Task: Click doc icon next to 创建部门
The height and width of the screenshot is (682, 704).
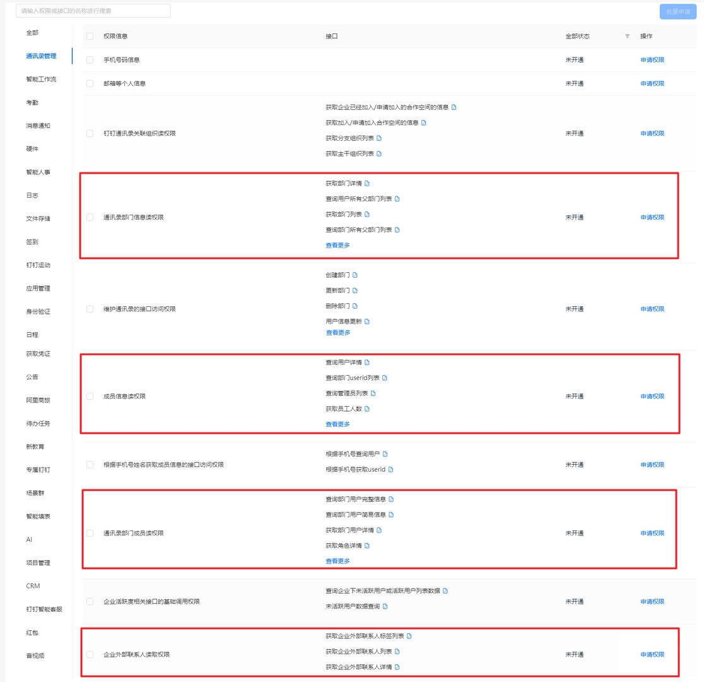Action: (355, 275)
